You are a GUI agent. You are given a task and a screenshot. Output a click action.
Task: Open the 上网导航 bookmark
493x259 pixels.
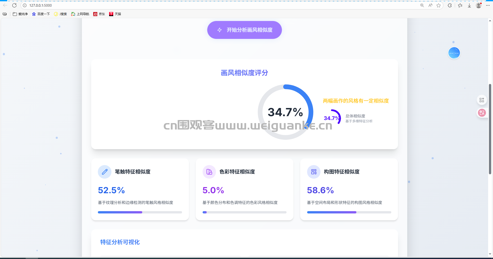point(80,14)
